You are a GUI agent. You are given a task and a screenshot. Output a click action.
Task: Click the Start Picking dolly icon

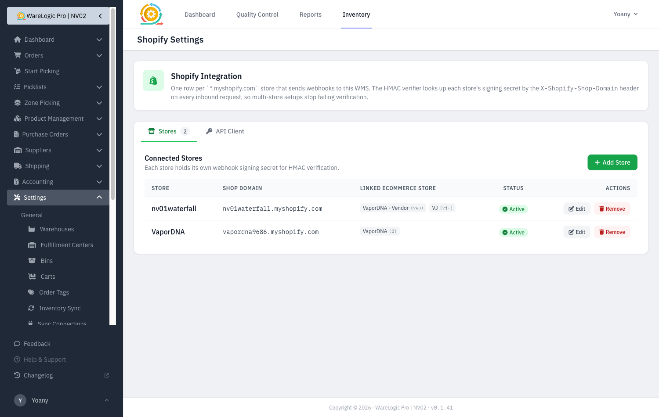click(x=18, y=71)
